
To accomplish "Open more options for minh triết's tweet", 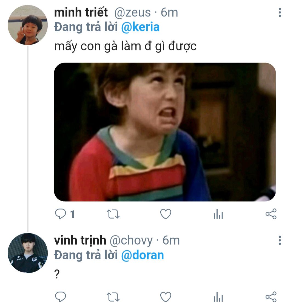I will 280,13.
